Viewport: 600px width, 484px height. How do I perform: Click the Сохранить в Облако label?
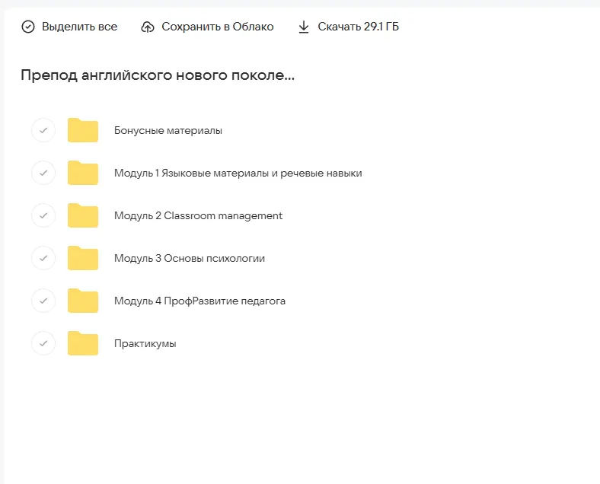click(x=217, y=27)
